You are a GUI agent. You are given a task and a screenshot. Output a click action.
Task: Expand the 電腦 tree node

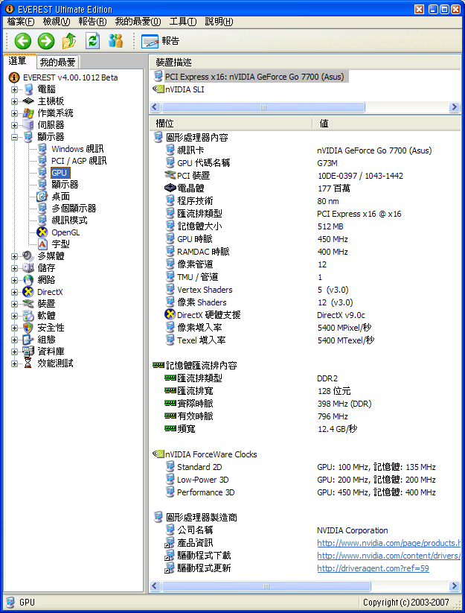[14, 89]
